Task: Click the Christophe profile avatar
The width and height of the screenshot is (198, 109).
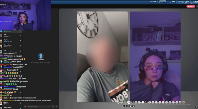Action: point(41,56)
